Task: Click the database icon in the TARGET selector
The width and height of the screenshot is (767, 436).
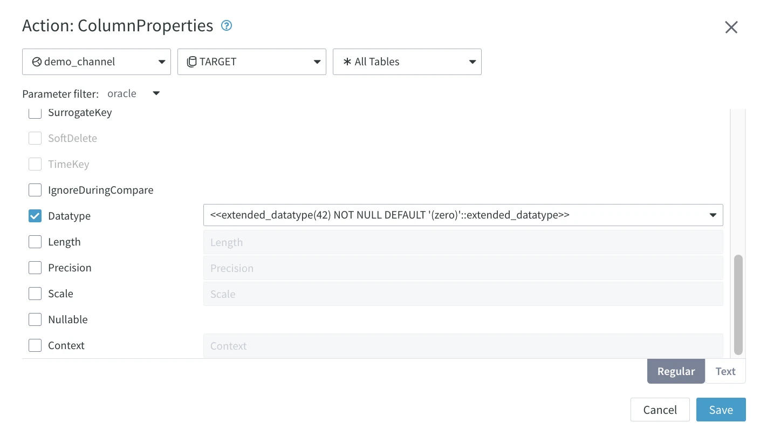Action: tap(192, 62)
